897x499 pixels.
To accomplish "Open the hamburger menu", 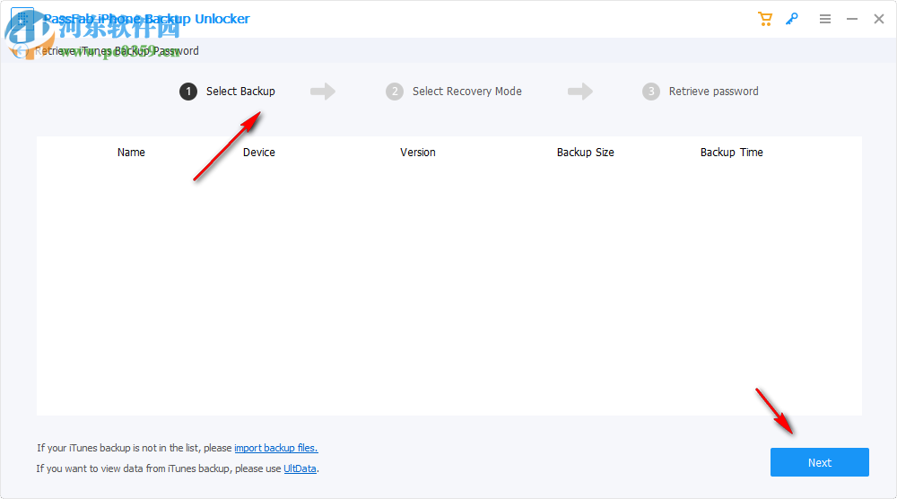I will coord(825,19).
